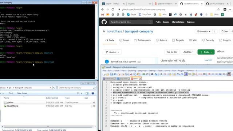Select README.md file in Explorer
Viewport: 233px width, 131px height.
point(13,106)
